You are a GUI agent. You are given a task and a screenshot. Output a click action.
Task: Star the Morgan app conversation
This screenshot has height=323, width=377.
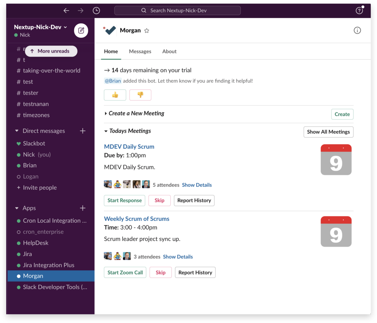(x=147, y=31)
